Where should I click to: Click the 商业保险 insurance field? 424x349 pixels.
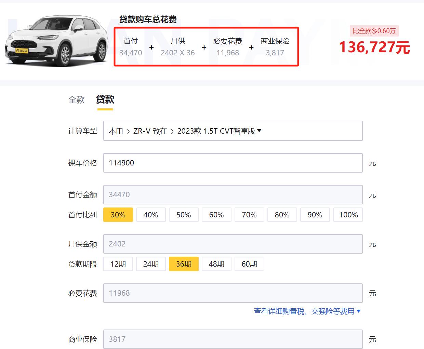point(233,339)
